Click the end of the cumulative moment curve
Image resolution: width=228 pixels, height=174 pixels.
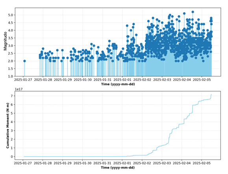pos(211,94)
